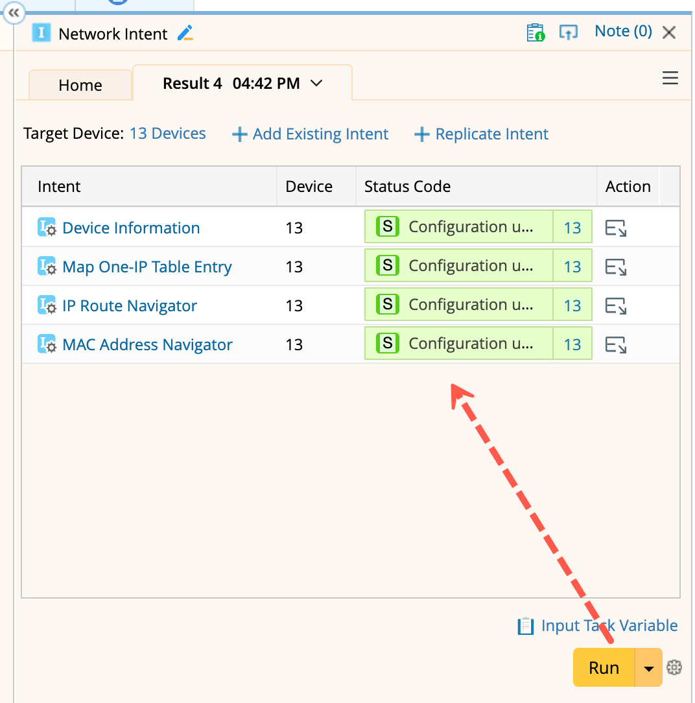Click the Status Code column header

477,187
